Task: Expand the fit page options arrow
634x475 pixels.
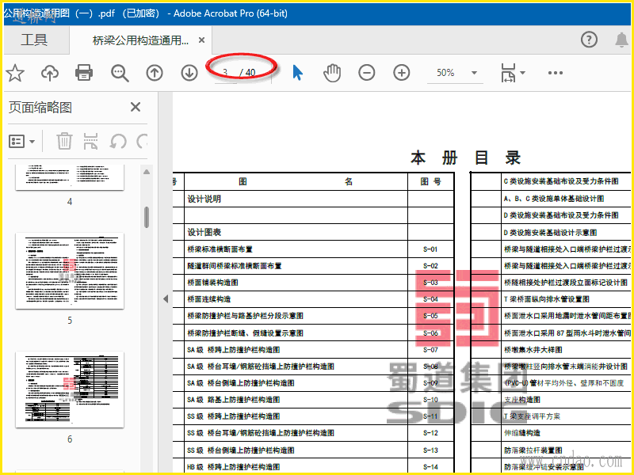Action: [x=522, y=73]
